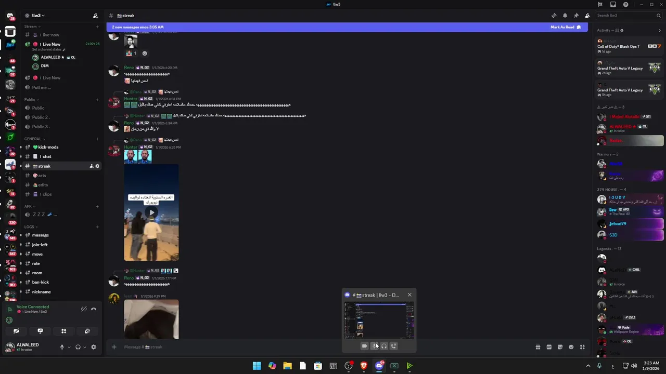This screenshot has width=666, height=374.
Task: Add channel to Stream category
Action: pos(97,26)
